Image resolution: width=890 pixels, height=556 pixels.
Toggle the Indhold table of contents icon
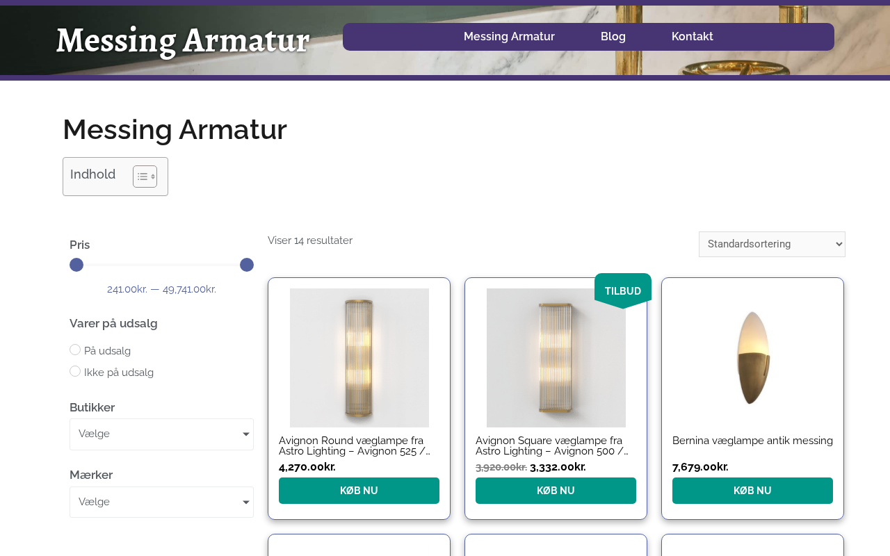[145, 177]
